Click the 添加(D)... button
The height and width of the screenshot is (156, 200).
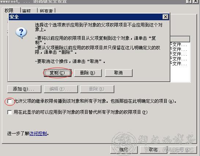pyautogui.click(x=24, y=89)
